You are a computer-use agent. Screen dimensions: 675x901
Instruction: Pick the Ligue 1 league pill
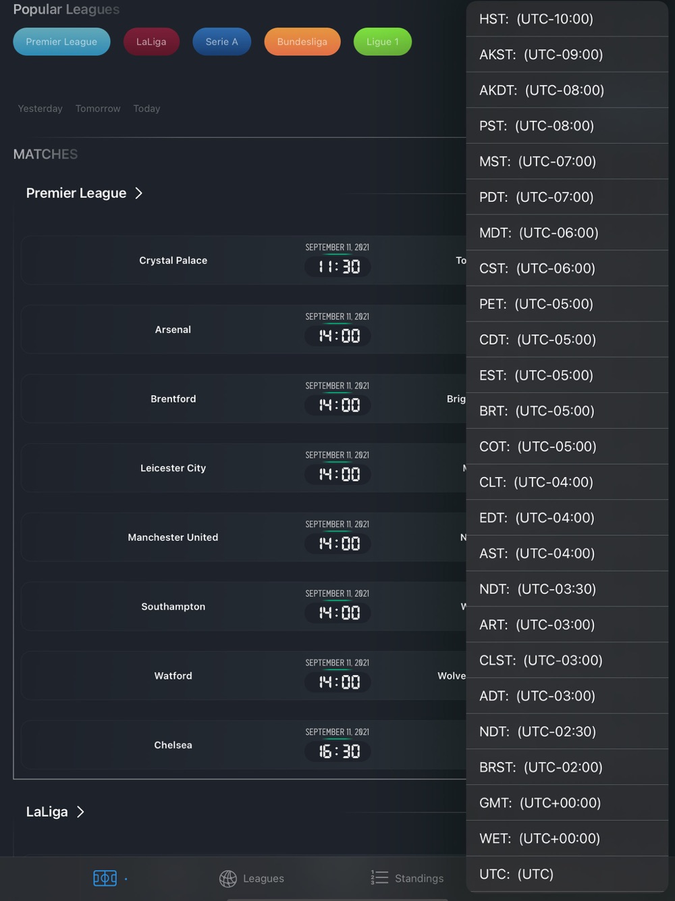click(x=382, y=42)
